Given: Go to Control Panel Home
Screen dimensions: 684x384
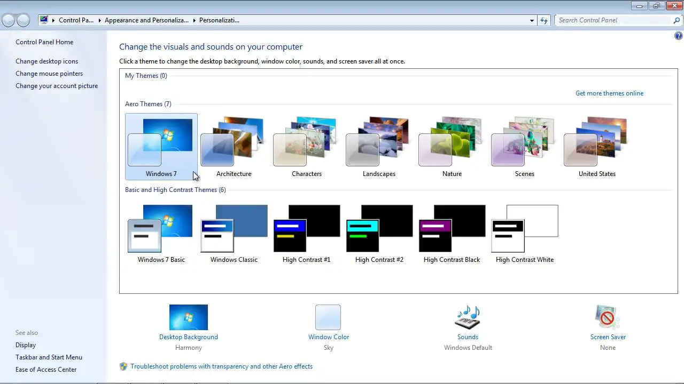Looking at the screenshot, I should click(44, 42).
